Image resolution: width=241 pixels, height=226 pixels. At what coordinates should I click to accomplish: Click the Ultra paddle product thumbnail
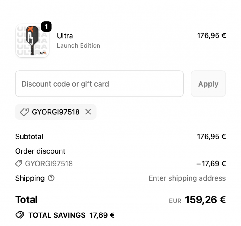pos(32,41)
